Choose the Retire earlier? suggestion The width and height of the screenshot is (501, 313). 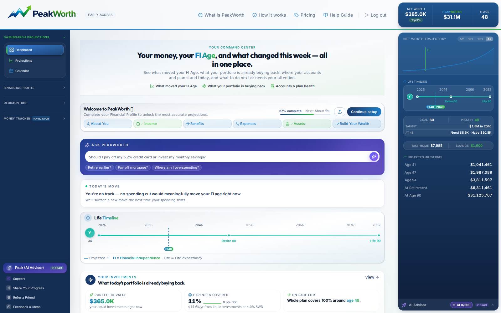(100, 167)
